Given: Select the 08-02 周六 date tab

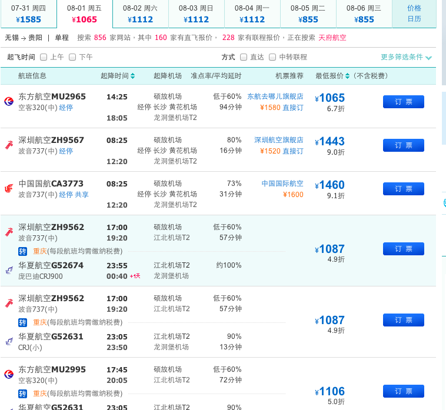Looking at the screenshot, I should coord(140,14).
